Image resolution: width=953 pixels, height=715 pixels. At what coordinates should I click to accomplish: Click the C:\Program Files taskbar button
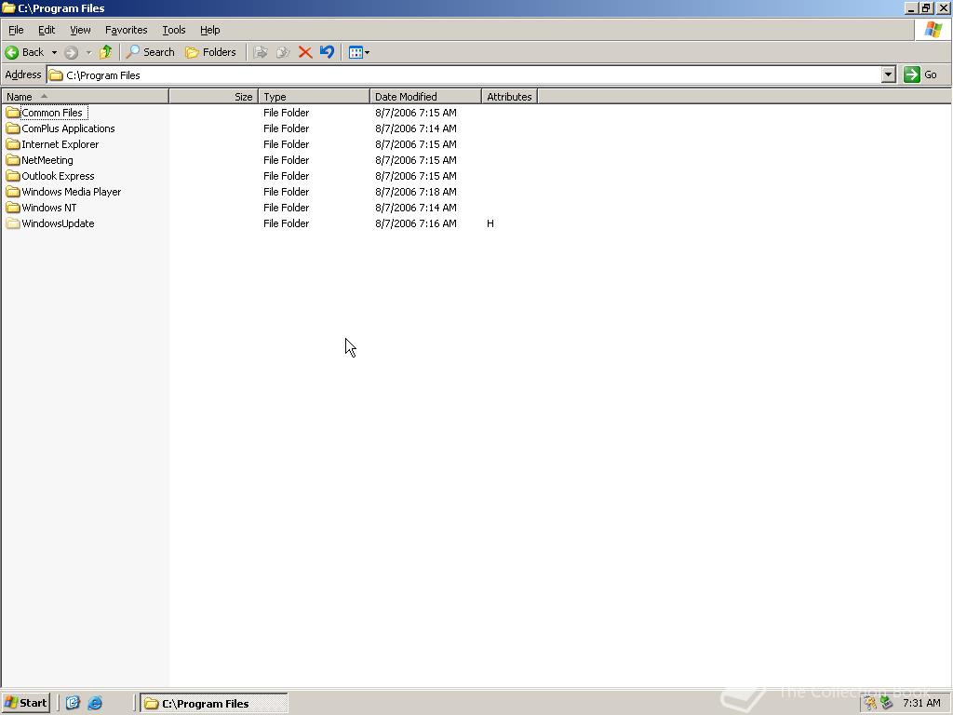(214, 703)
